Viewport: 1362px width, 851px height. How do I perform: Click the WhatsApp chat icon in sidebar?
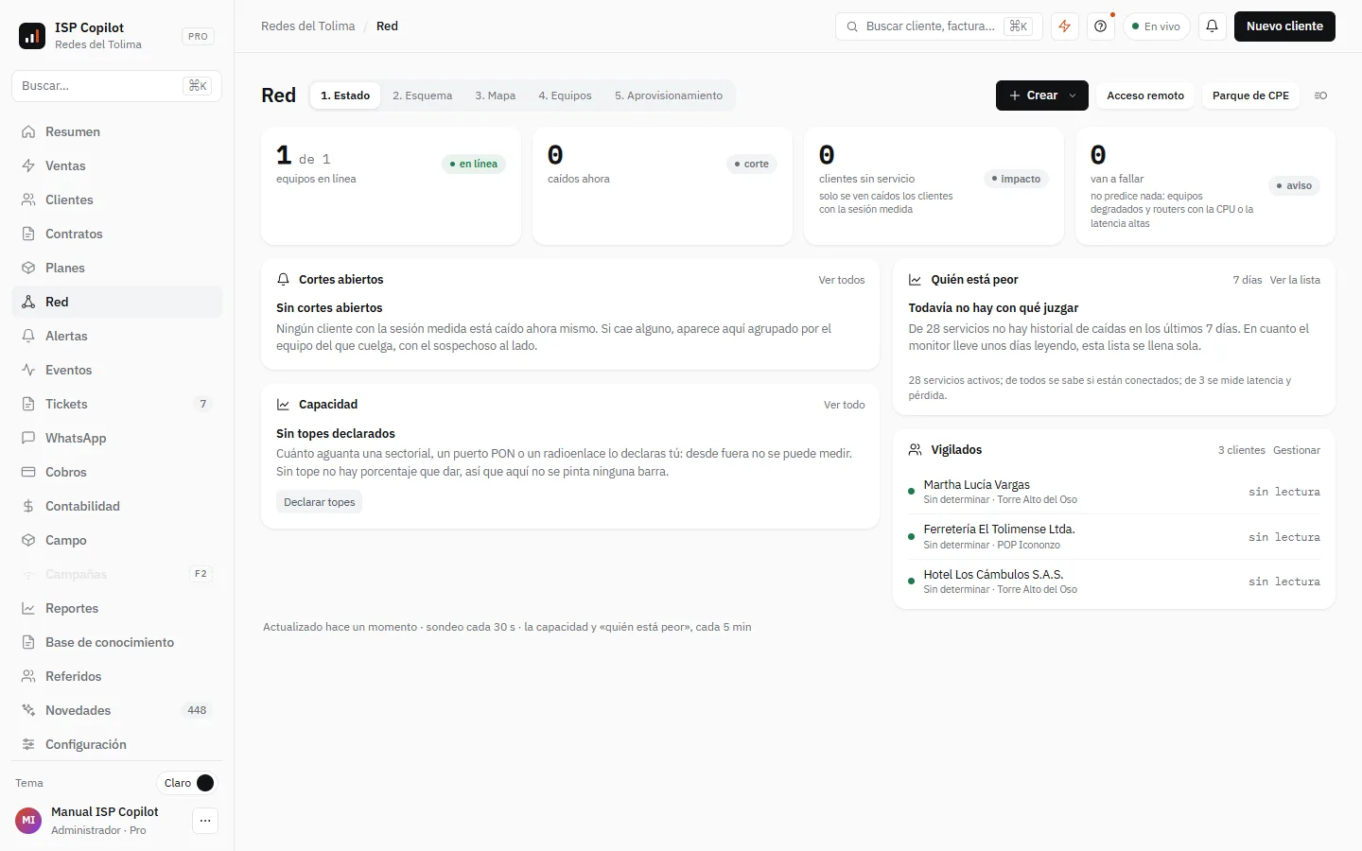click(x=28, y=438)
